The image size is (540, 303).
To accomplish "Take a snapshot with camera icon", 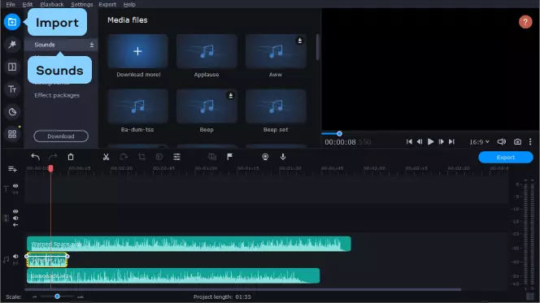I will pos(517,141).
